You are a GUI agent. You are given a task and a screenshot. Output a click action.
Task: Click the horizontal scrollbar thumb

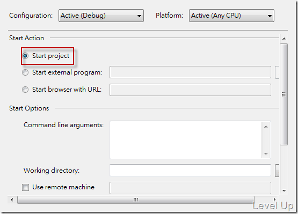[136, 200]
